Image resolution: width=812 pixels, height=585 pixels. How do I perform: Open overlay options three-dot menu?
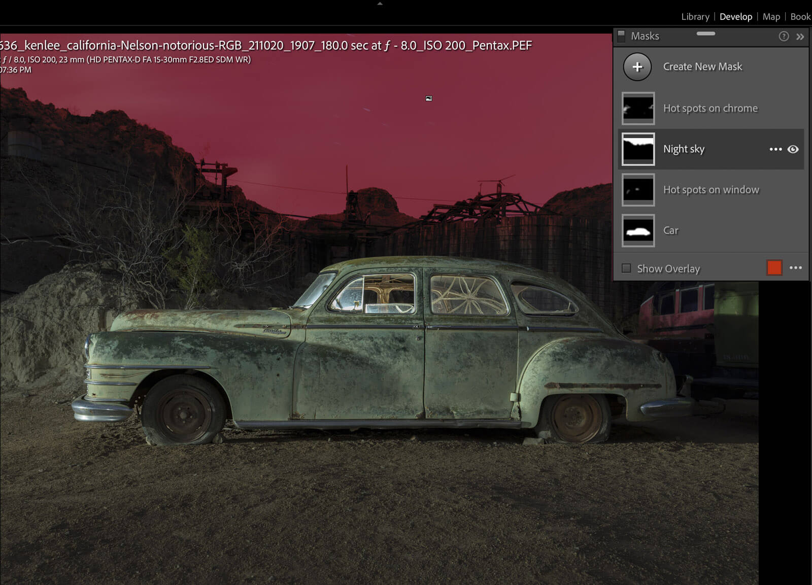point(796,268)
